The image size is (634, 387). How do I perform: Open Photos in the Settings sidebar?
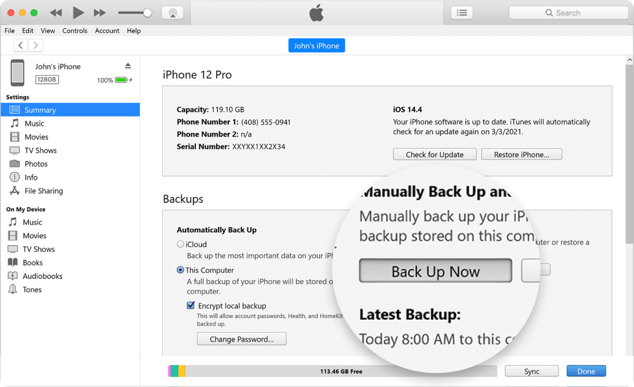pyautogui.click(x=36, y=164)
